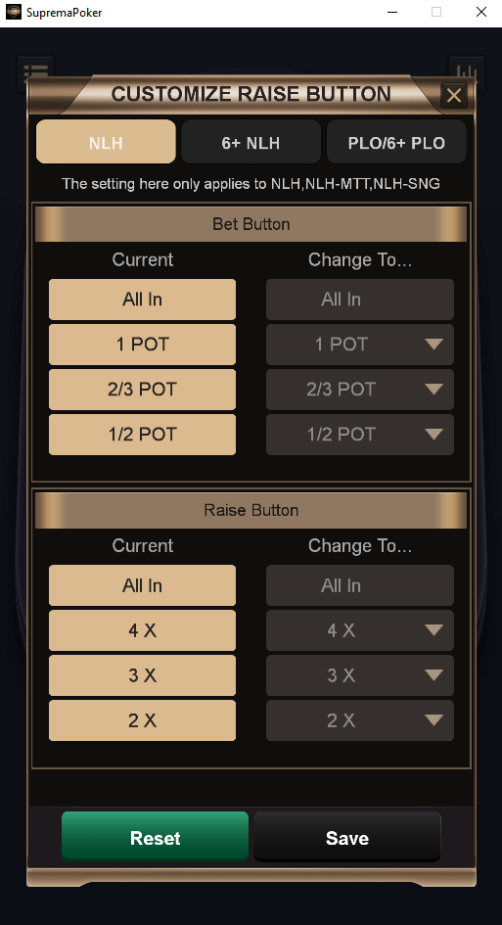Expand the 2/3 POT bet dropdown

pos(360,390)
